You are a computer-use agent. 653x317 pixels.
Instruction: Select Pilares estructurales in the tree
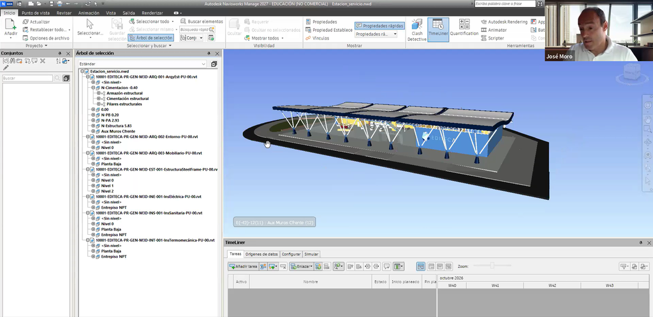[124, 104]
